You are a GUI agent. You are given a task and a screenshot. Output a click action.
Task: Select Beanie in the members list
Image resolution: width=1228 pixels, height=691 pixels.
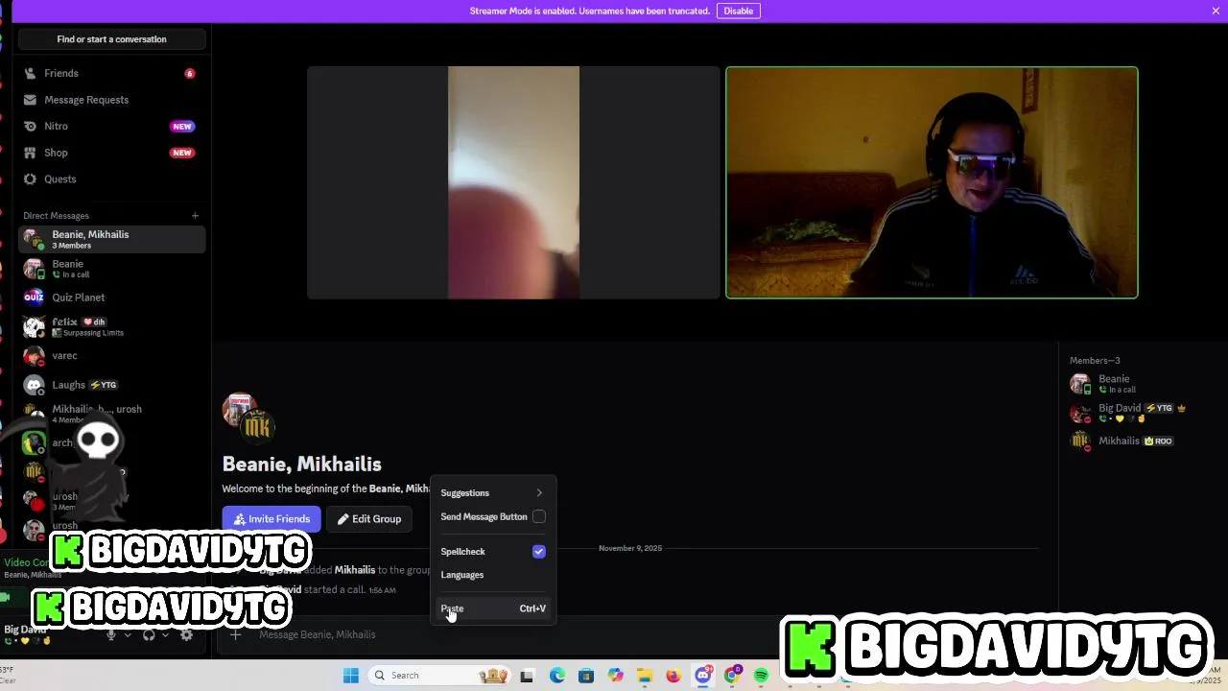[x=1142, y=384]
